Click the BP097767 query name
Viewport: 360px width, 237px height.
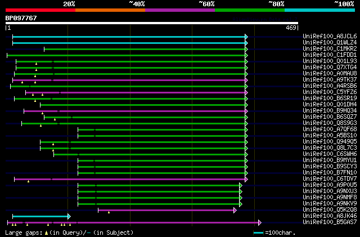[21, 18]
